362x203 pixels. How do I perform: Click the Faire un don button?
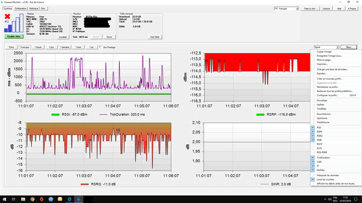click(x=310, y=9)
